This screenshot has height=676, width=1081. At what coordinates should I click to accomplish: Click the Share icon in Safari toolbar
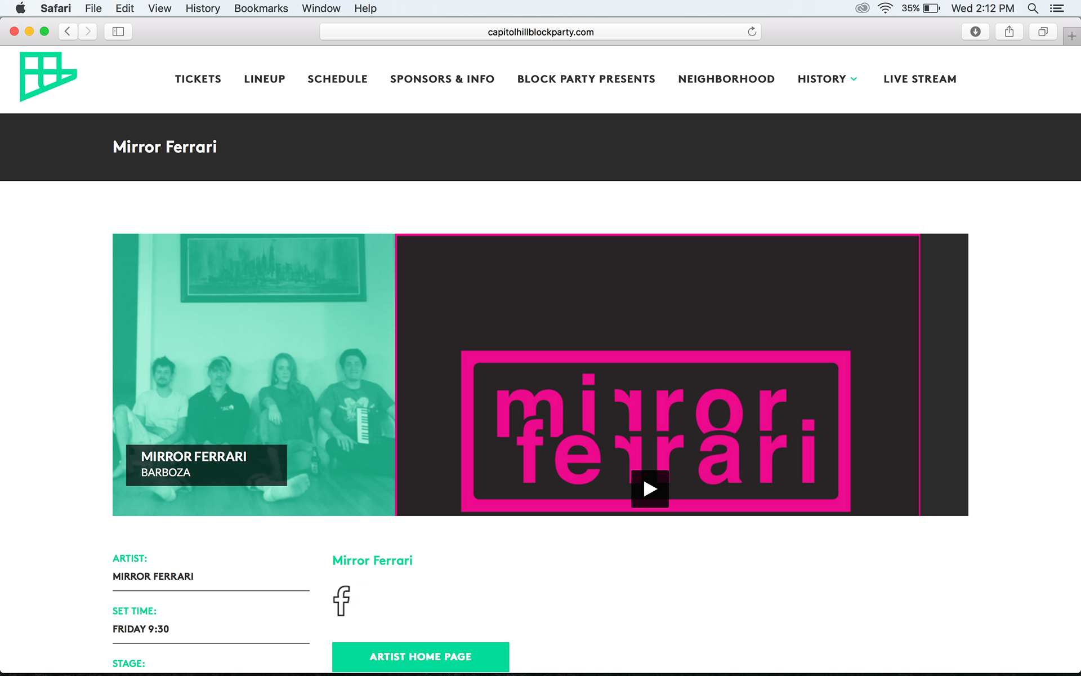pos(1009,32)
